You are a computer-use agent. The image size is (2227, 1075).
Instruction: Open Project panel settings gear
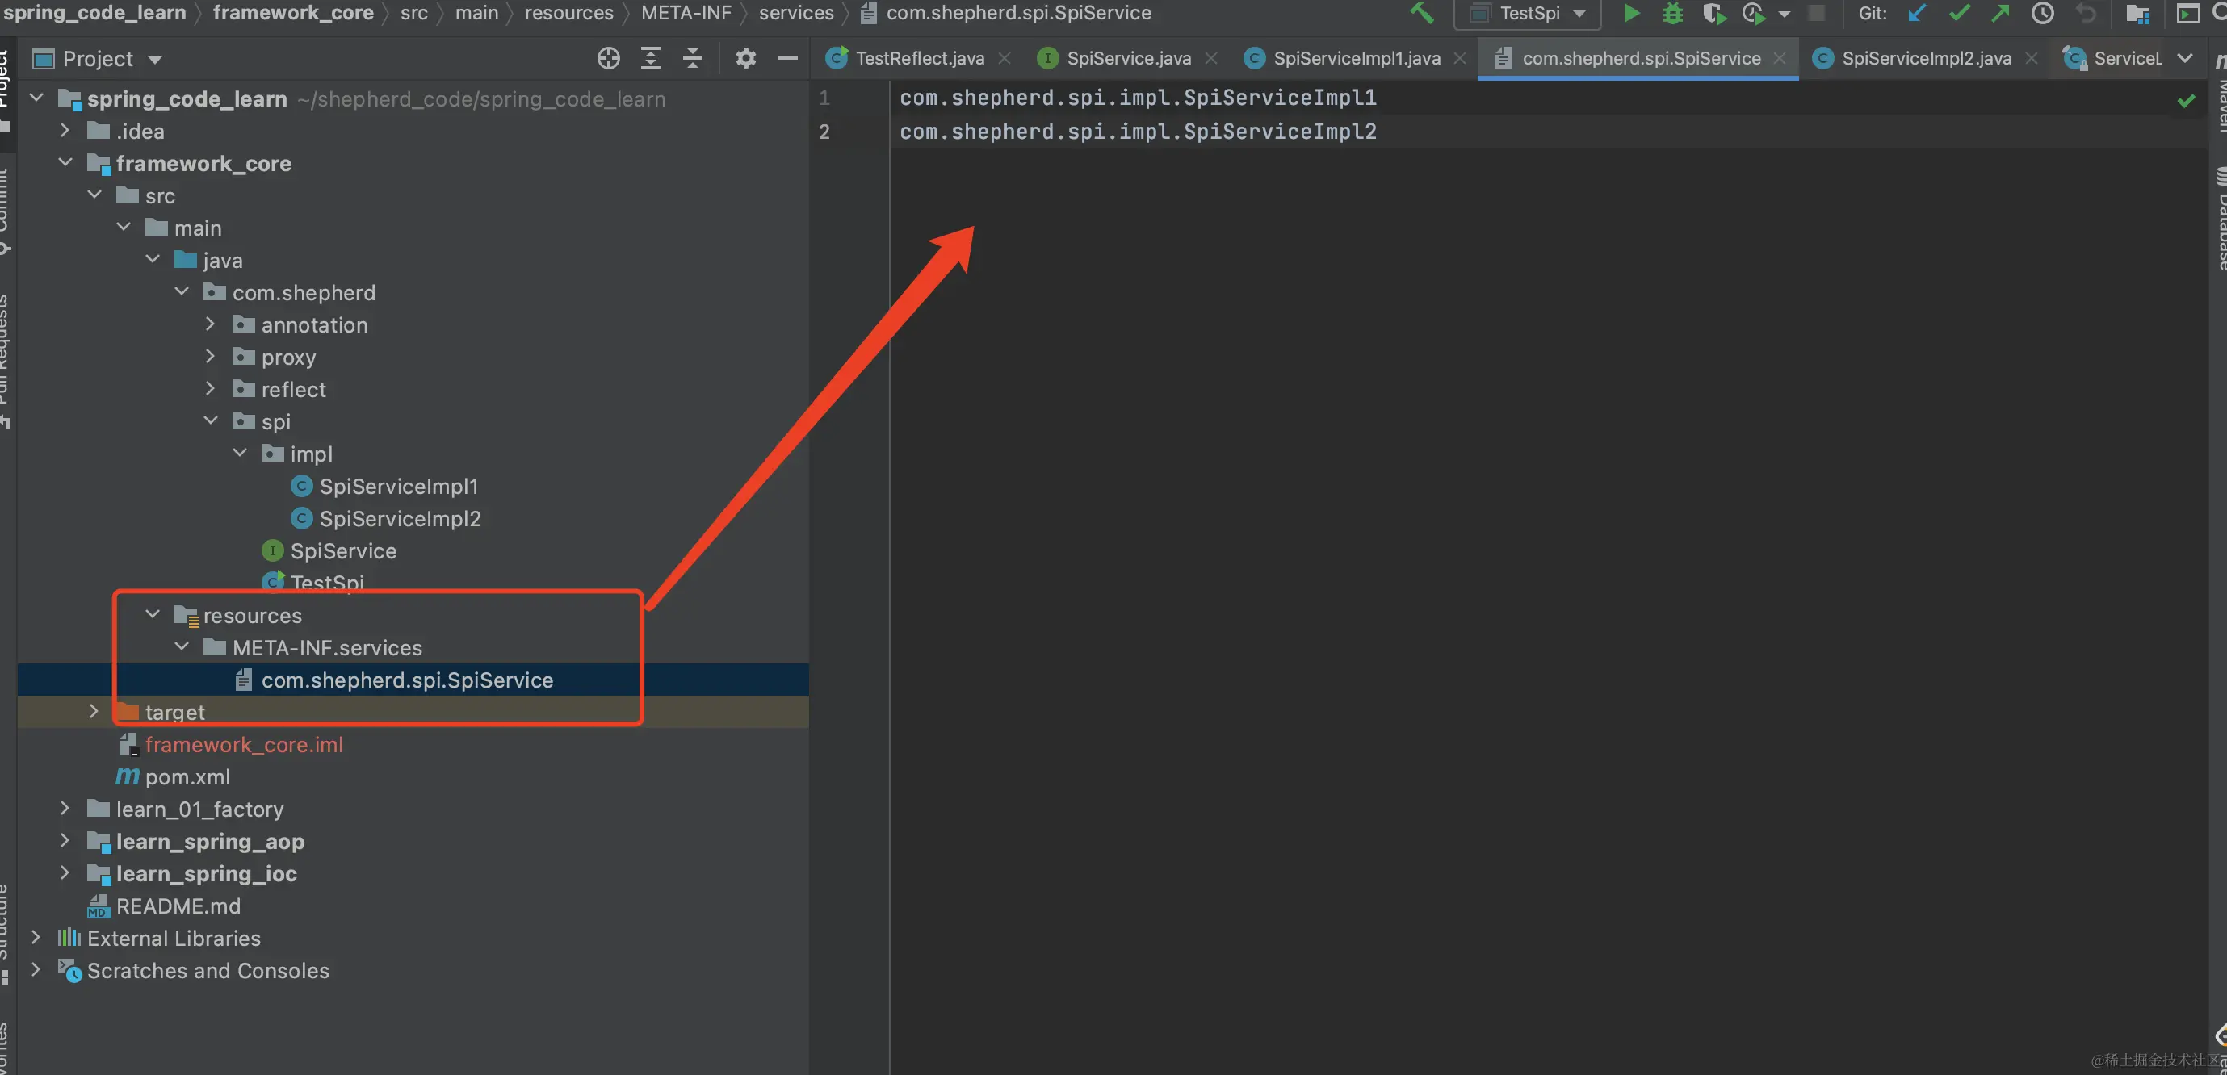pyautogui.click(x=745, y=58)
